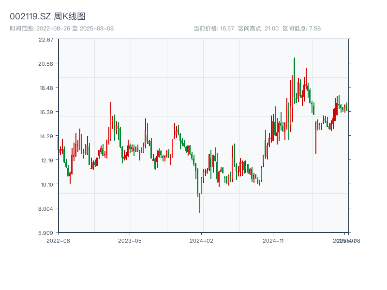Viewport: 387px width, 290px height.
Task: Click the lowest green candle near 7.58 low
Action: pyautogui.click(x=200, y=203)
